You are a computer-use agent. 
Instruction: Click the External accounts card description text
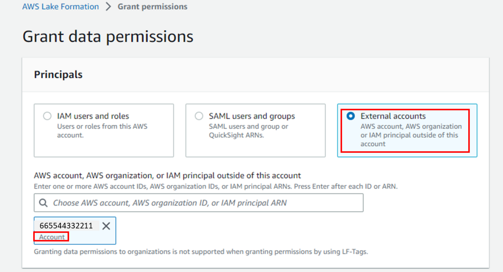(411, 135)
